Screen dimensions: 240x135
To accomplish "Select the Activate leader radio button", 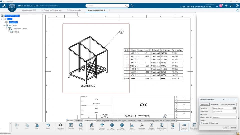I will click(x=201, y=123).
